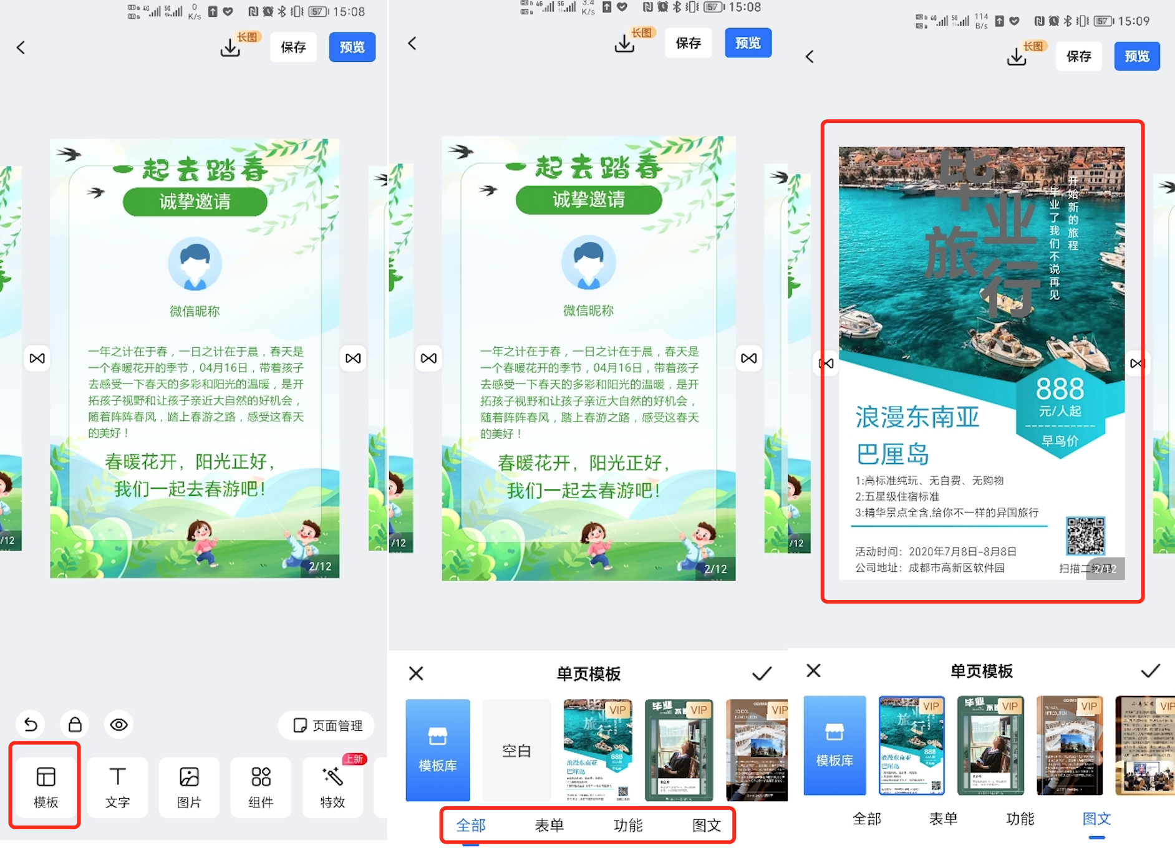Select the highlighted travel template on right screen
Image resolution: width=1175 pixels, height=848 pixels.
[x=911, y=746]
